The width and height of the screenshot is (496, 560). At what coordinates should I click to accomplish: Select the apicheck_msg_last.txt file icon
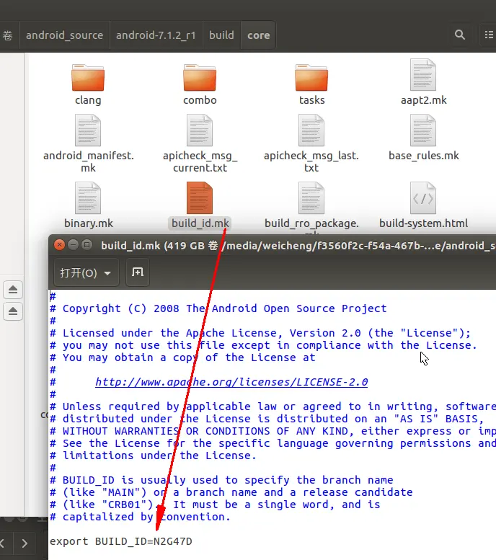311,130
